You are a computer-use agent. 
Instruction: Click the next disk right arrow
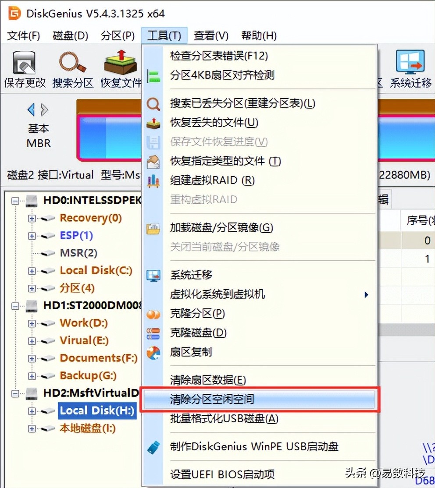point(44,110)
